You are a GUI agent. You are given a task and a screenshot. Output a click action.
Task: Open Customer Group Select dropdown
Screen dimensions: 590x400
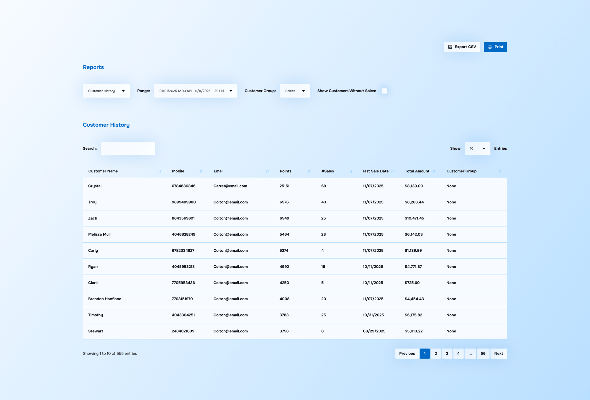tap(295, 91)
